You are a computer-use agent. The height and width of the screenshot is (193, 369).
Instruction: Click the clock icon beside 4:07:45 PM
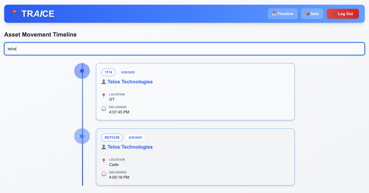[104, 108]
